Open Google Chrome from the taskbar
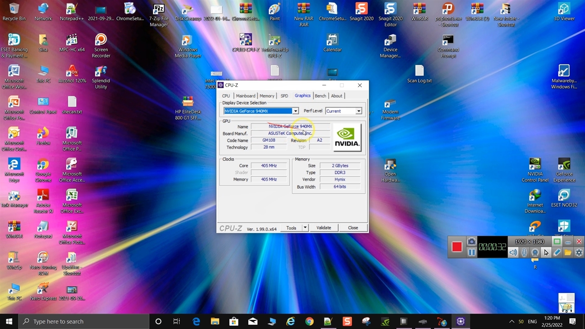585x329 pixels. (309, 321)
